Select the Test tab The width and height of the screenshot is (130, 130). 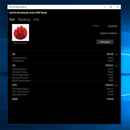click(12, 19)
